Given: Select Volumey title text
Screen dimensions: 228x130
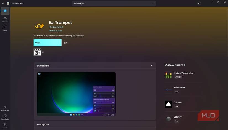Looking at the screenshot, I should click(x=177, y=117).
